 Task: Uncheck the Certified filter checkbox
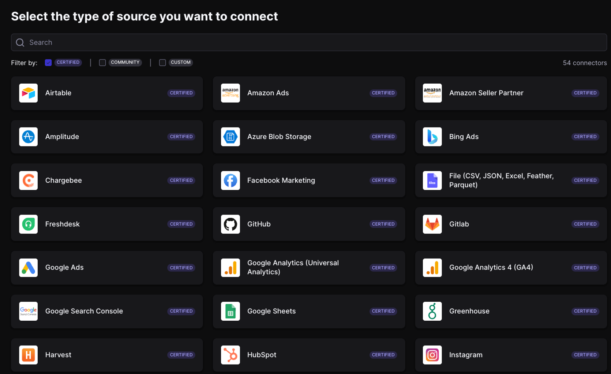(x=48, y=62)
